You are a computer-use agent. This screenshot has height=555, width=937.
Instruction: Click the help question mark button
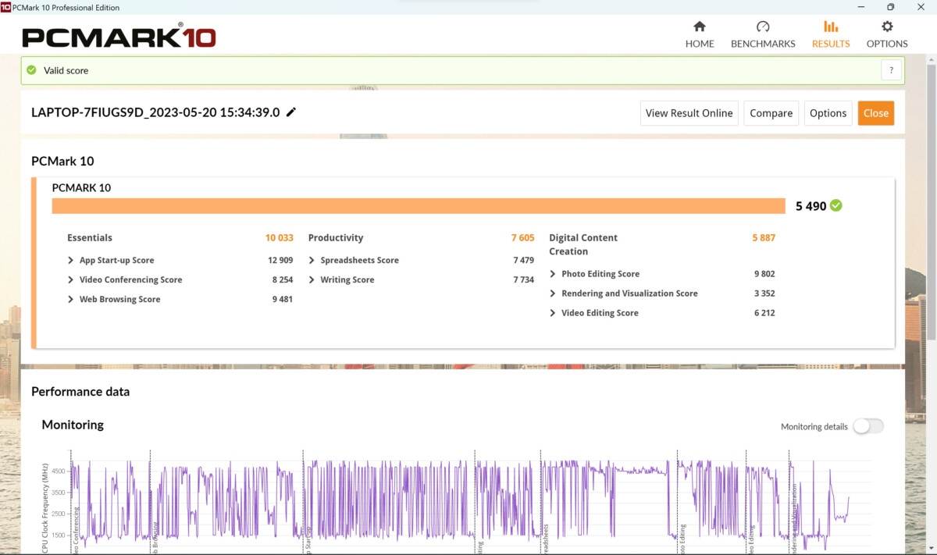pos(892,70)
